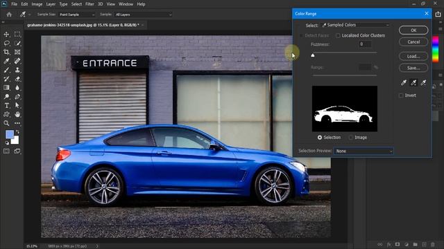Enable Localized Color Clusters checkbox
Viewport: 444px width, 249px height.
tap(338, 35)
